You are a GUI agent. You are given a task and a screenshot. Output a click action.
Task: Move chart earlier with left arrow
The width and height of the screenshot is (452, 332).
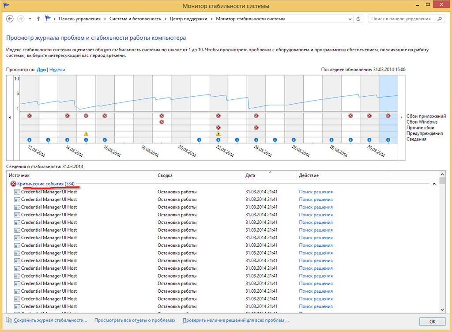(10, 117)
